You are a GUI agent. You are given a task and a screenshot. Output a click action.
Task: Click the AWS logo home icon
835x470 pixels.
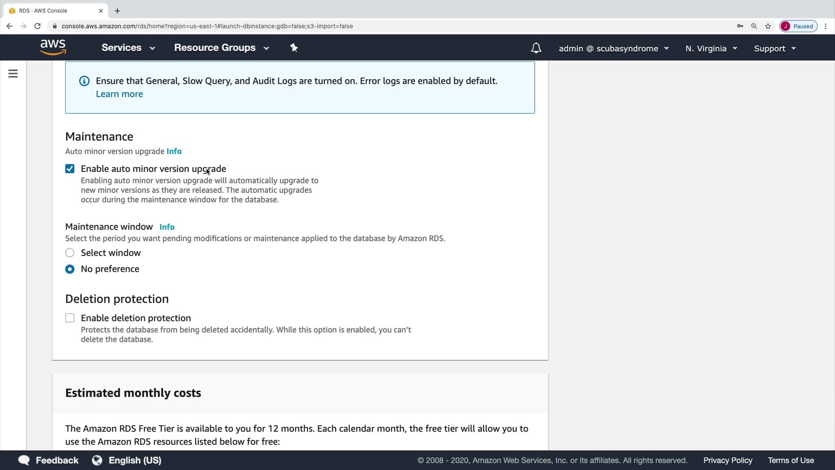53,47
